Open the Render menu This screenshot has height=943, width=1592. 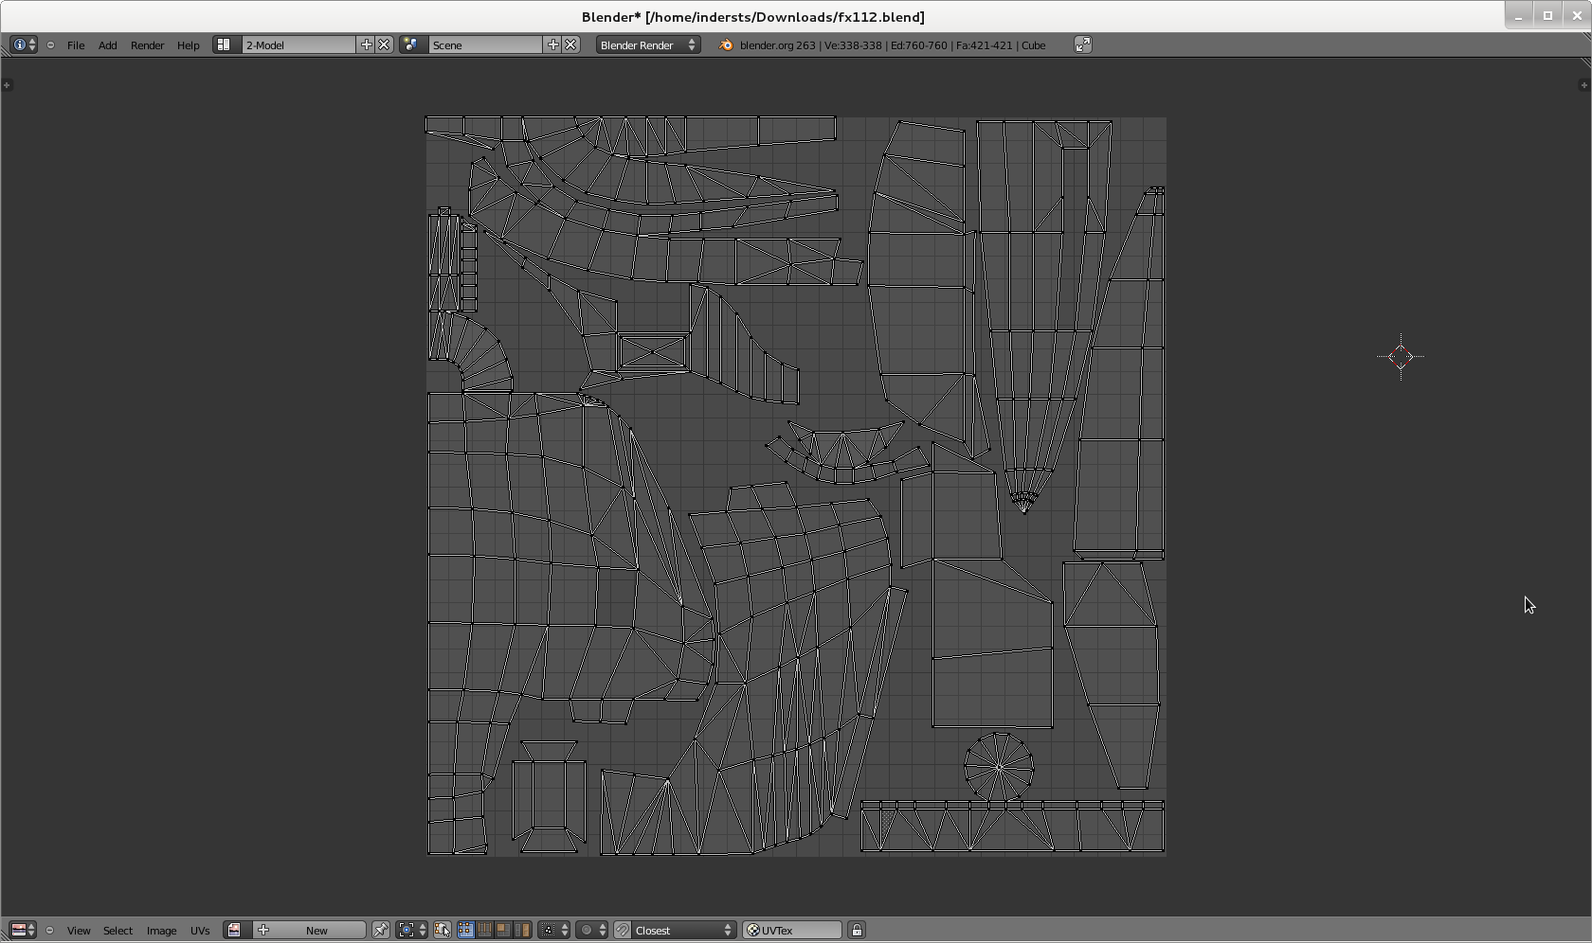tap(147, 44)
